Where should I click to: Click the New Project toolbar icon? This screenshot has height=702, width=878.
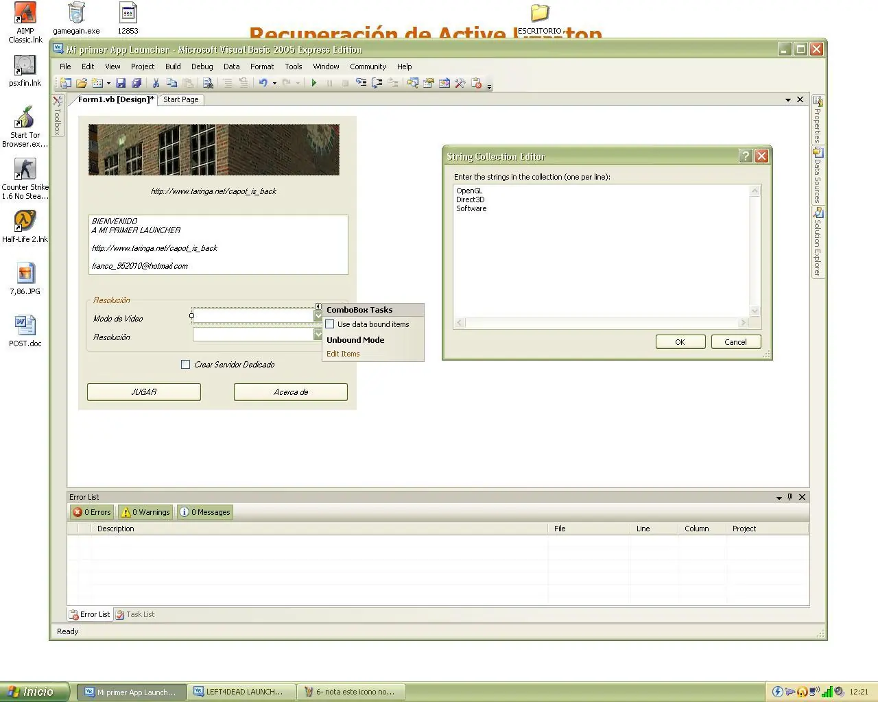[x=66, y=83]
